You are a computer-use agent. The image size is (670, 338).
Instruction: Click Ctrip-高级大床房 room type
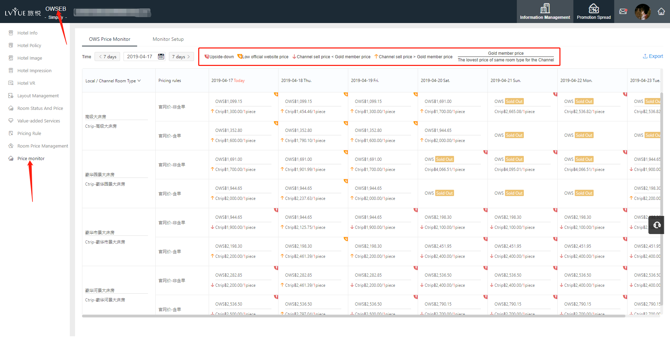[x=101, y=126]
